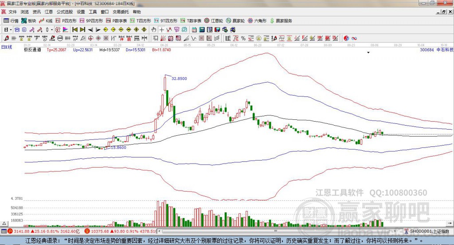
Task: Open the 六角形 hexagon tool
Action: 257,21
